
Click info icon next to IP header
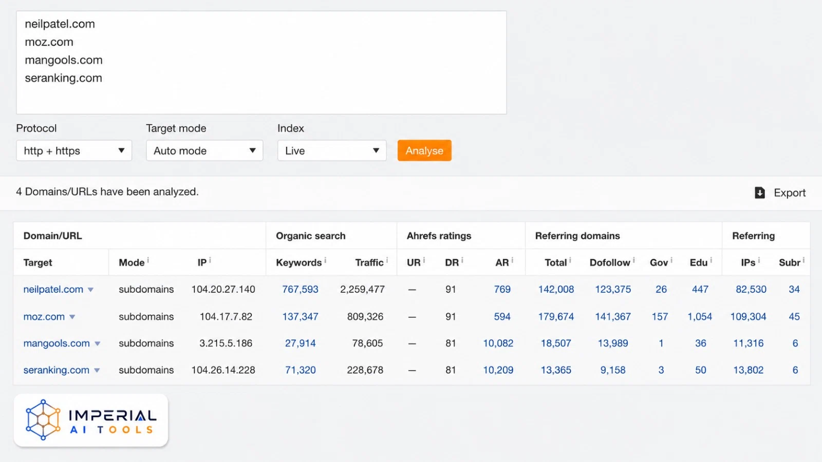pos(210,260)
